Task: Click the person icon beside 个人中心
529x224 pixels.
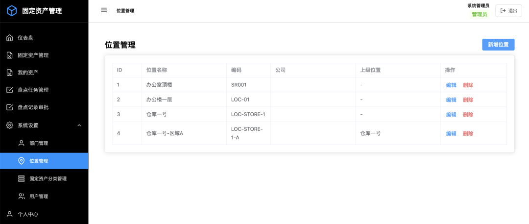Action: [10, 214]
